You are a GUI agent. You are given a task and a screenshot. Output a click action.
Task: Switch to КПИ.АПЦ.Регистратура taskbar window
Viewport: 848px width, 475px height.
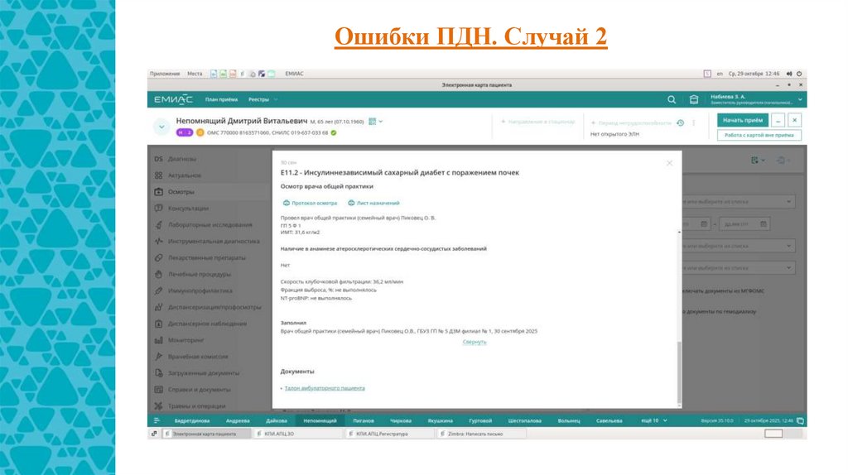point(389,434)
